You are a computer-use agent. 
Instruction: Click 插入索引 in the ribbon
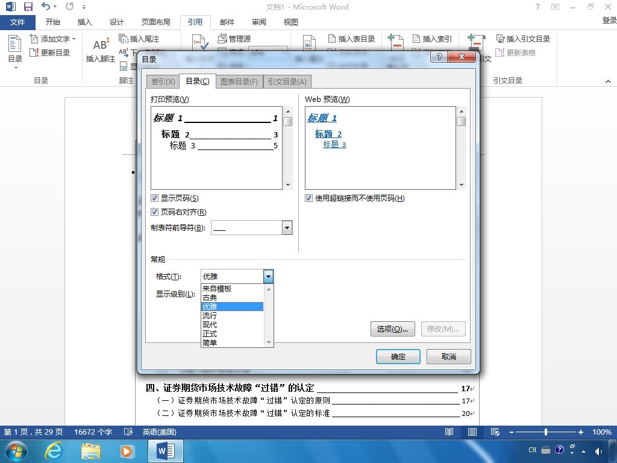(x=432, y=39)
